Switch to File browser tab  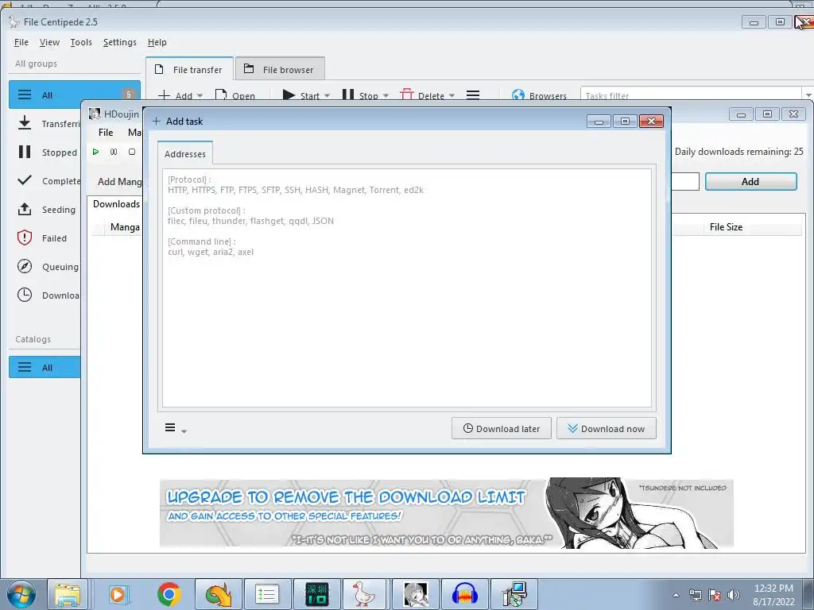(x=280, y=70)
